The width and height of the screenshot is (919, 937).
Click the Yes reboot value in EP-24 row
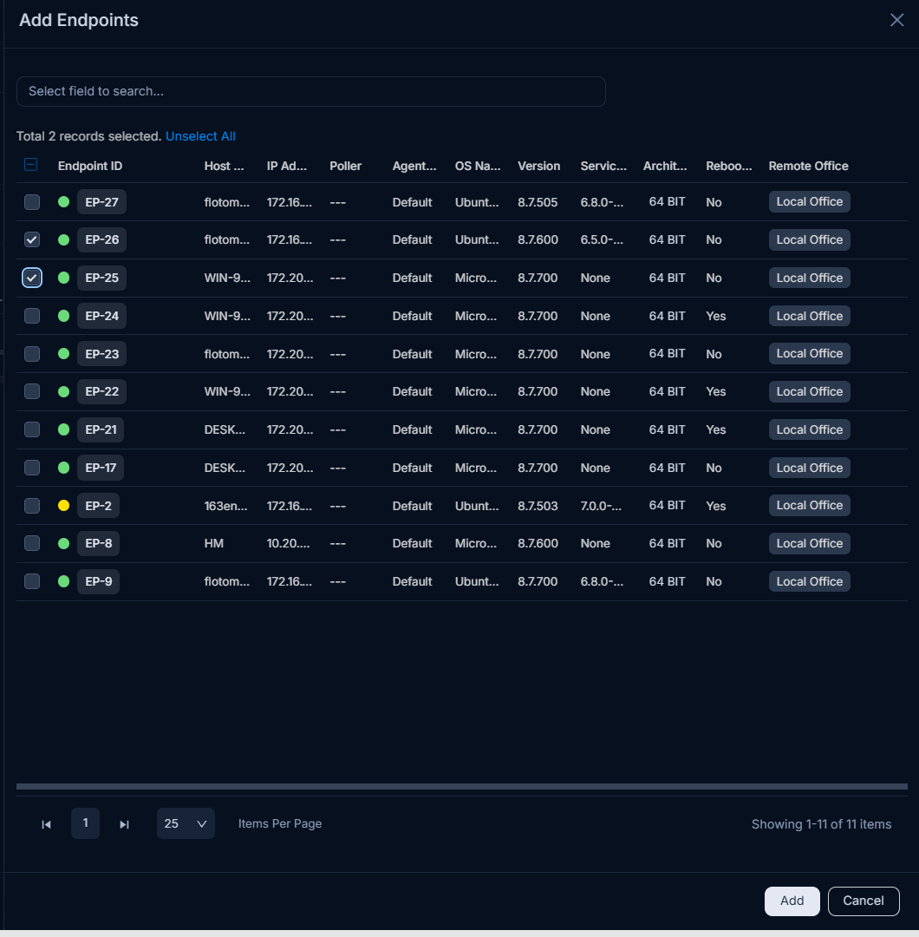pyautogui.click(x=716, y=316)
